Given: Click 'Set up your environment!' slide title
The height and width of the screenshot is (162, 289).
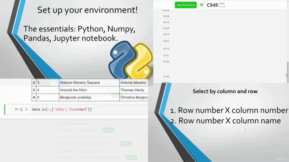Looking at the screenshot, I should click(x=87, y=10).
